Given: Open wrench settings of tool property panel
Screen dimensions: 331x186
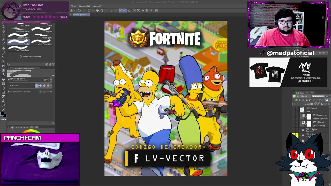Looking at the screenshot, I should click(53, 123).
